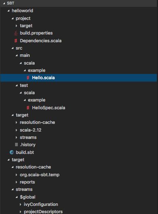Expand the scala-2.12 folder

(x=17, y=130)
